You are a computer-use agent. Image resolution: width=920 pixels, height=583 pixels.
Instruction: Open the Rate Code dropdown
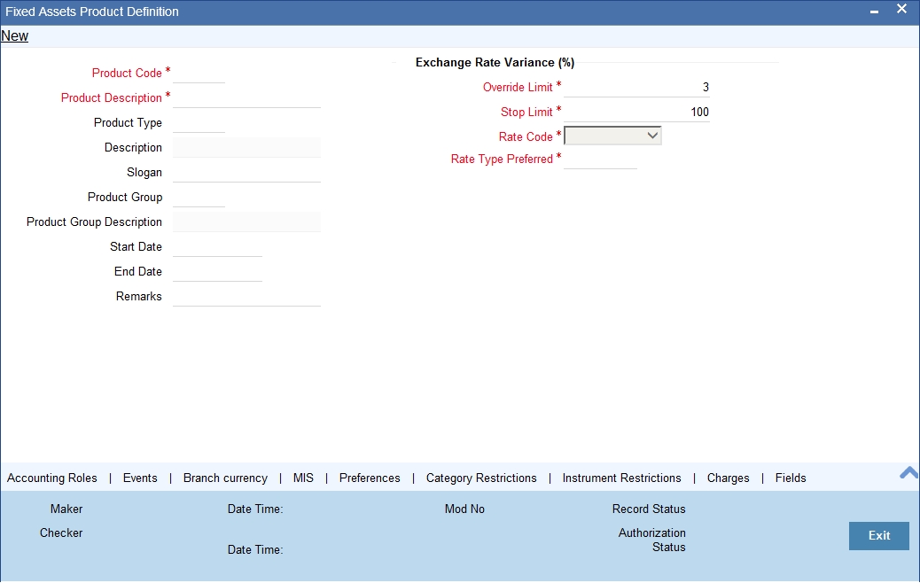click(x=612, y=136)
